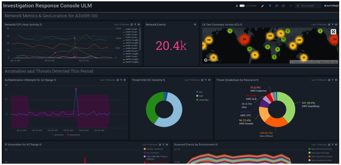The width and height of the screenshot is (341, 165).
Task: Show info for Threat Breakdown by Resource panel
Action: [x=336, y=80]
